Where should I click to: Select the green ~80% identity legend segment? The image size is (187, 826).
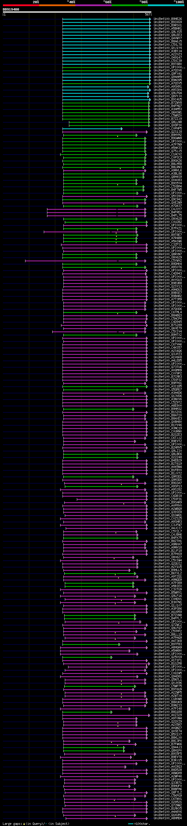coord(130,6)
